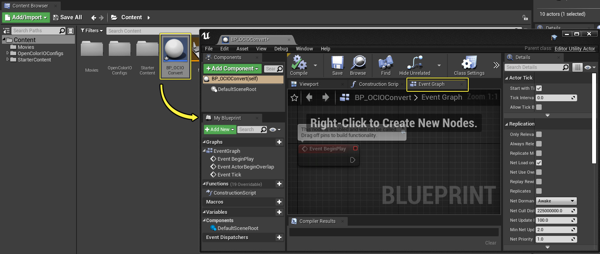Open the Net Dormancy Awake dropdown

pyautogui.click(x=556, y=201)
